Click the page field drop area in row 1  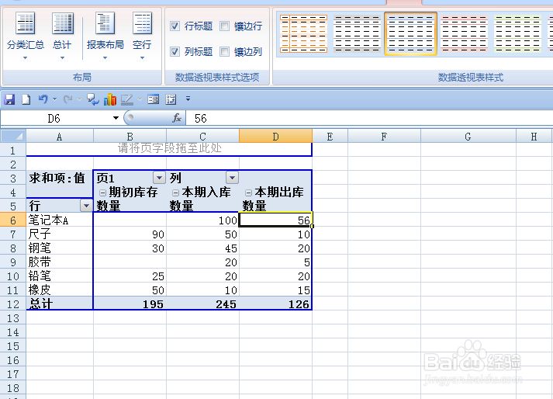169,149
